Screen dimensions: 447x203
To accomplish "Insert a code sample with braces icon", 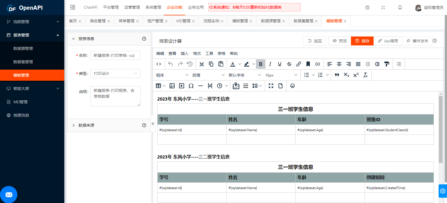I will (x=318, y=64).
